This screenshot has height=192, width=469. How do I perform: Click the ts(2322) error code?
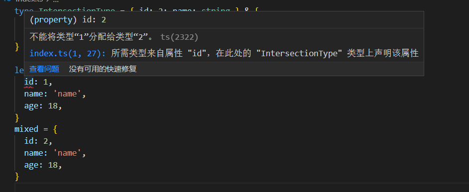pyautogui.click(x=179, y=37)
